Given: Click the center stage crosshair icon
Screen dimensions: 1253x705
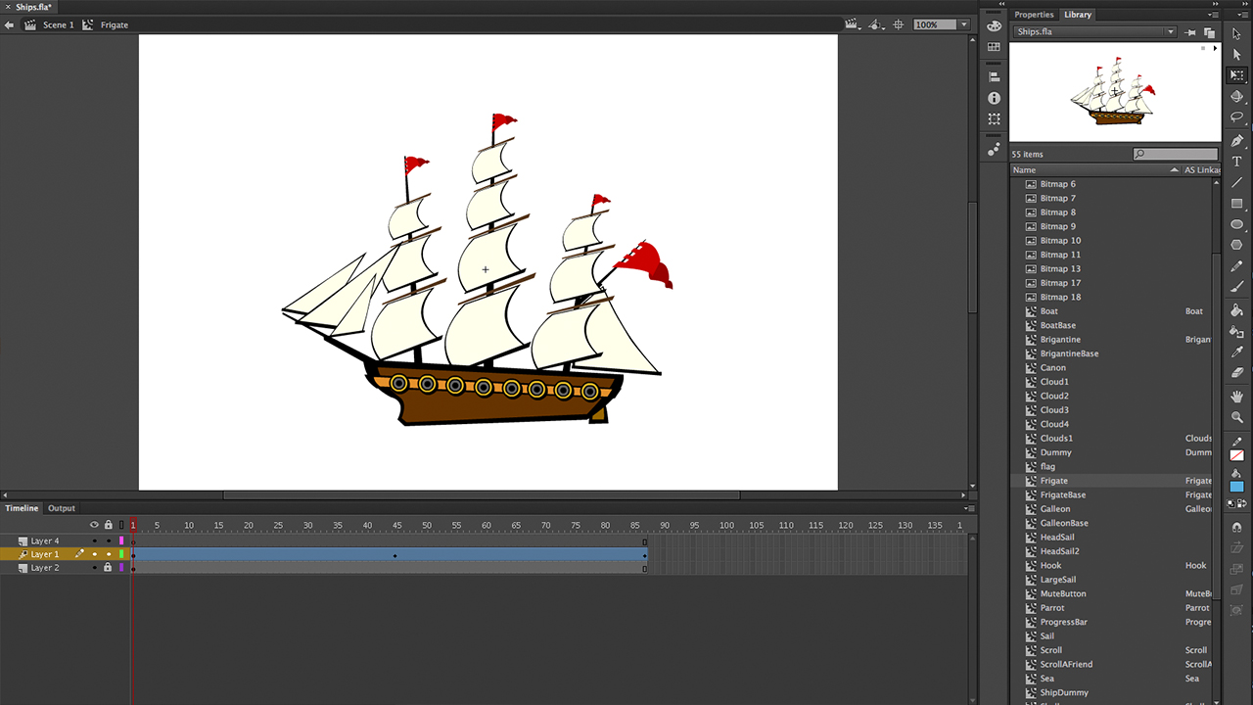Looking at the screenshot, I should 899,24.
